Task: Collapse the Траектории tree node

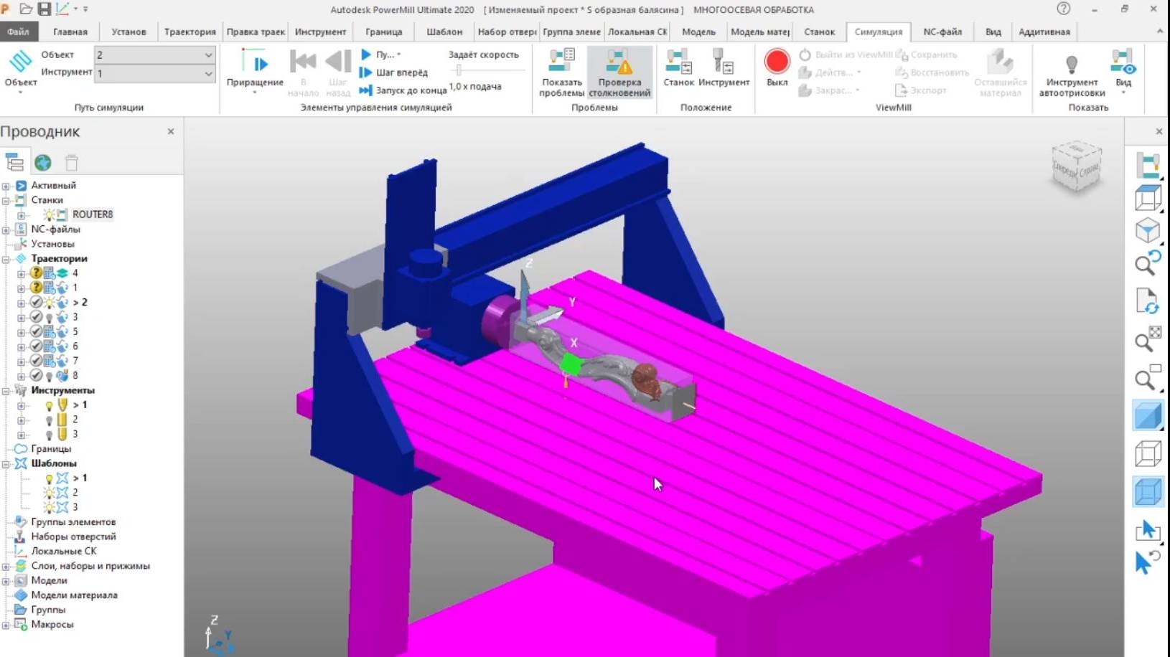Action: click(6, 259)
